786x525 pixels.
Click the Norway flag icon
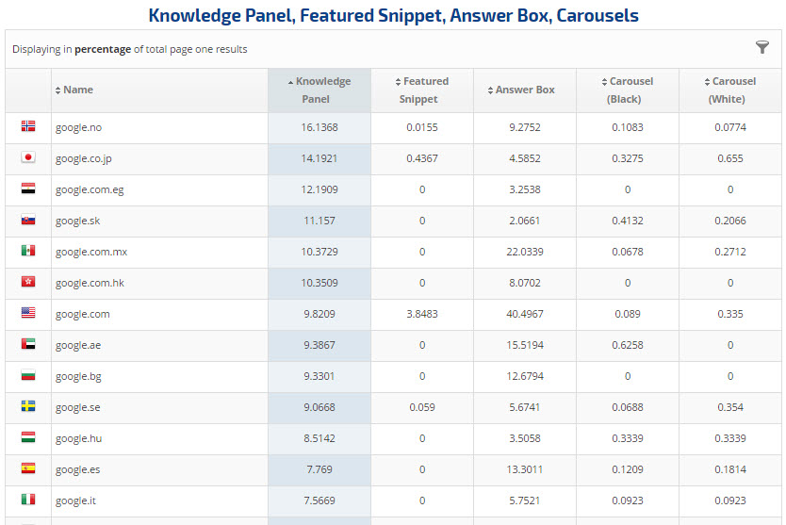tap(28, 127)
